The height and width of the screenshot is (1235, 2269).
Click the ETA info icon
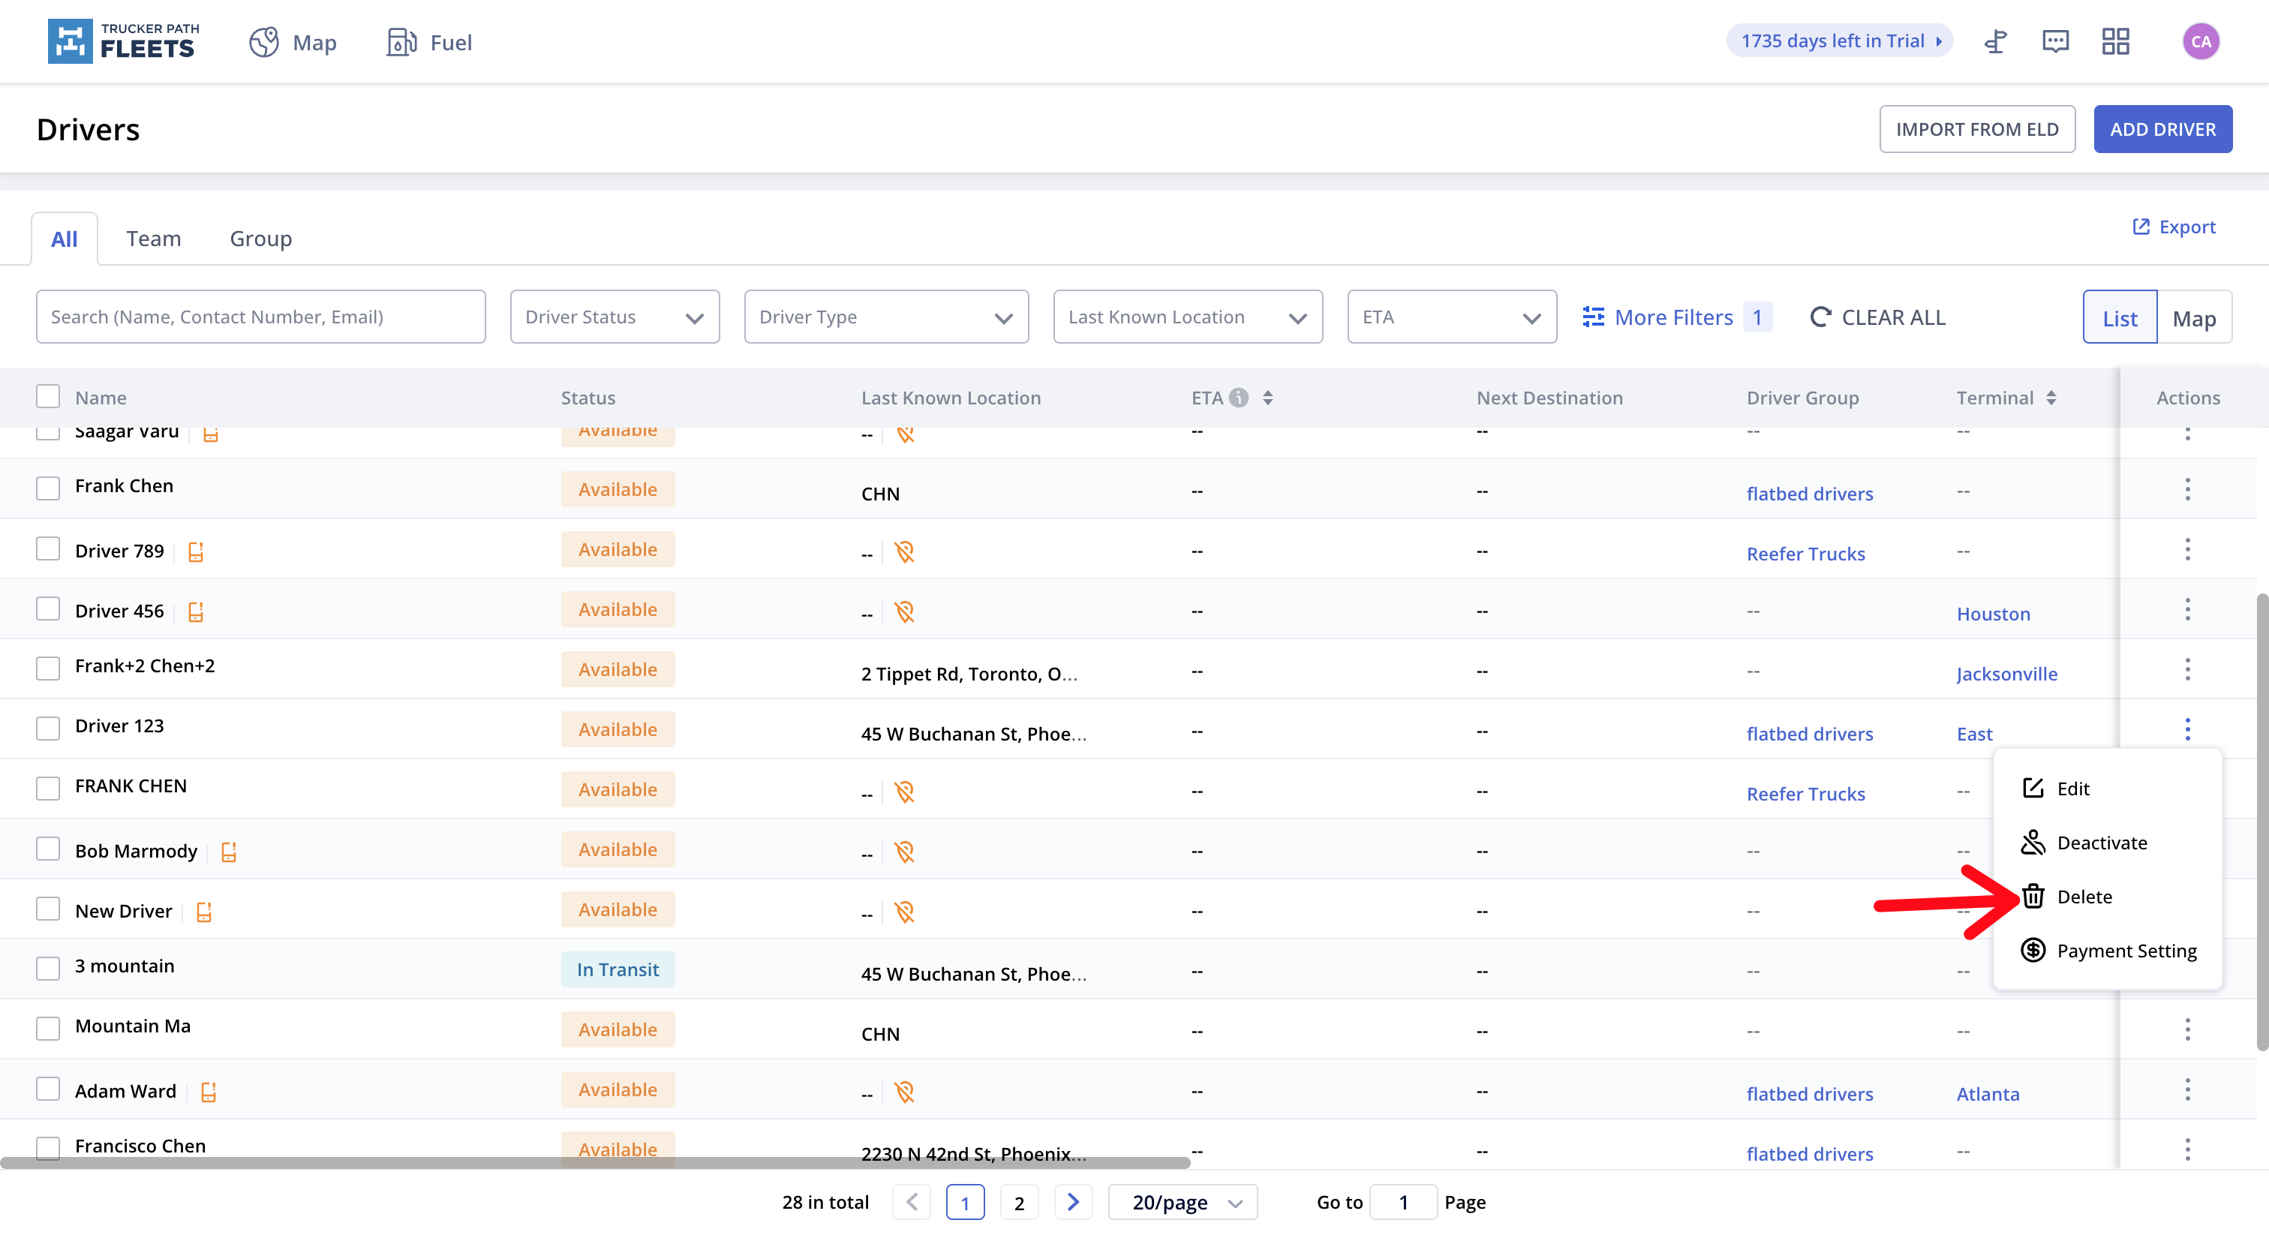[x=1239, y=397]
